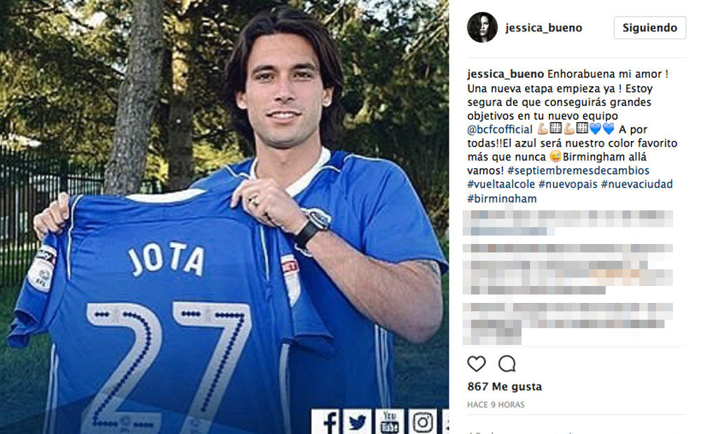Image resolution: width=701 pixels, height=434 pixels.
Task: Open hashtag #septiembremesdecambios
Action: coord(578,170)
